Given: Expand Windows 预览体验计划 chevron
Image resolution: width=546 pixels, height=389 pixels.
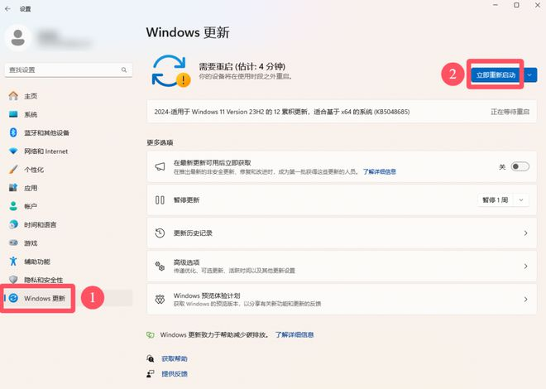Looking at the screenshot, I should (x=526, y=300).
